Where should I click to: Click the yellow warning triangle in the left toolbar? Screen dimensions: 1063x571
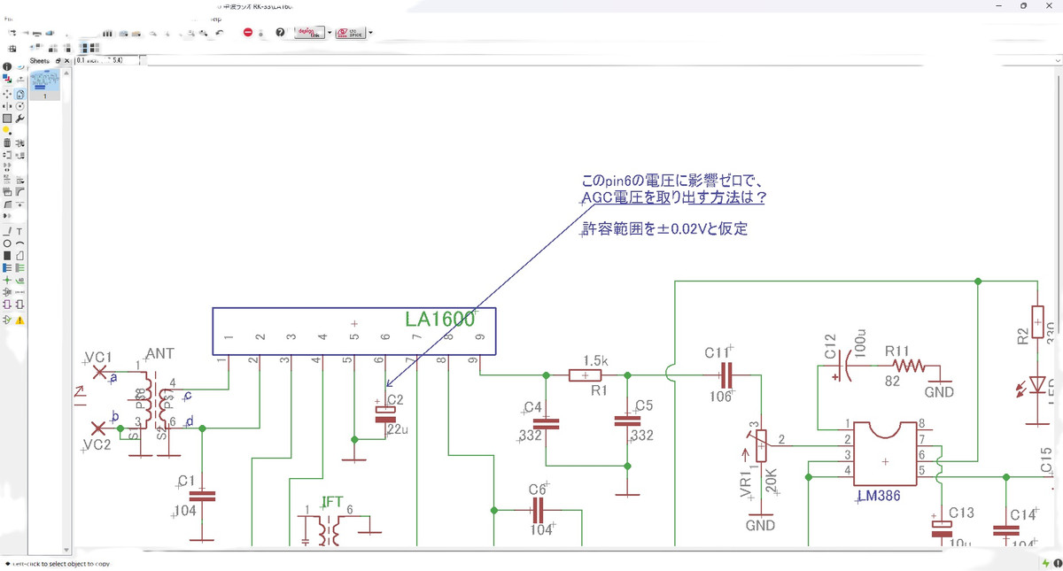click(19, 320)
